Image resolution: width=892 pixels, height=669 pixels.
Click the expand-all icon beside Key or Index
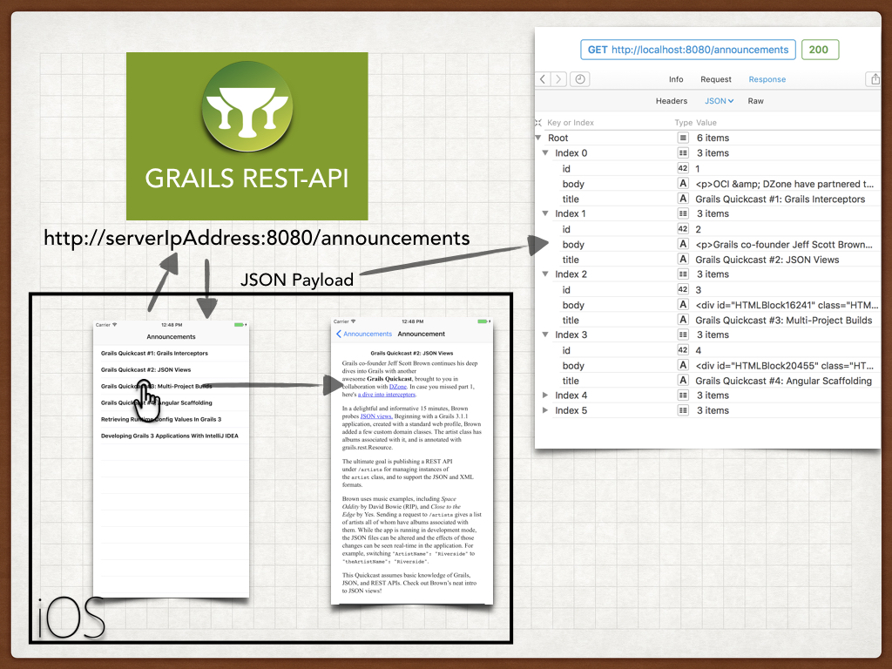(x=538, y=122)
